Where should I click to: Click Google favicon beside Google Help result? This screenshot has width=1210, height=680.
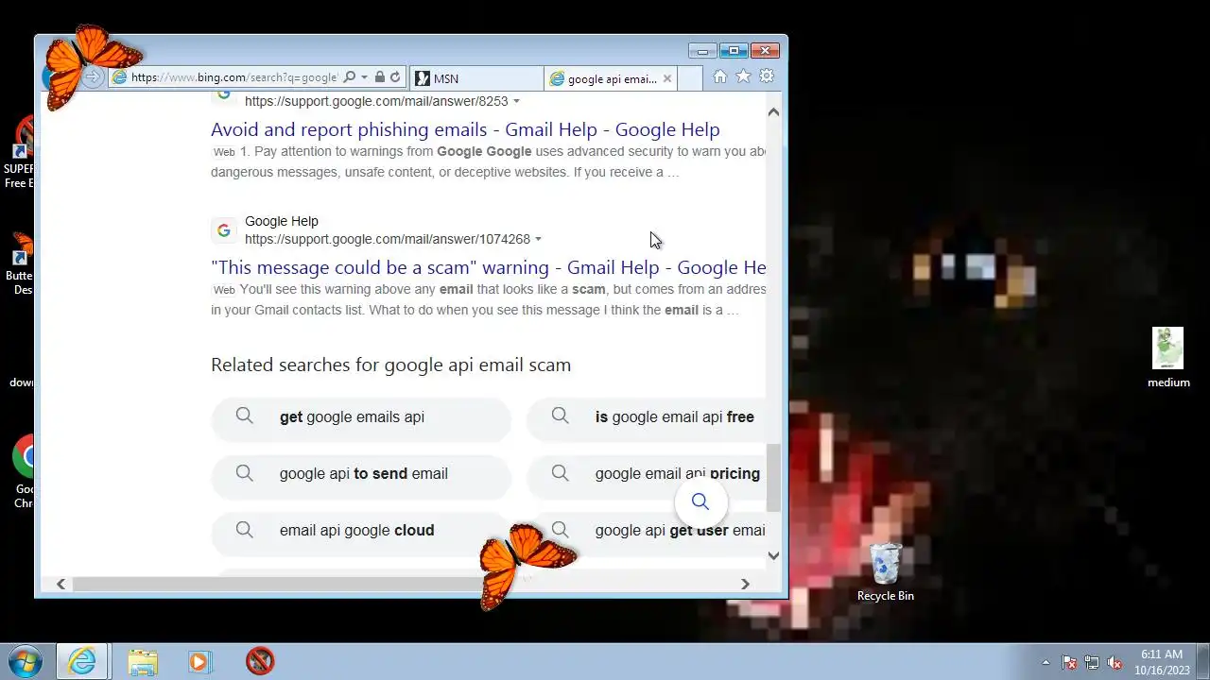pos(224,229)
